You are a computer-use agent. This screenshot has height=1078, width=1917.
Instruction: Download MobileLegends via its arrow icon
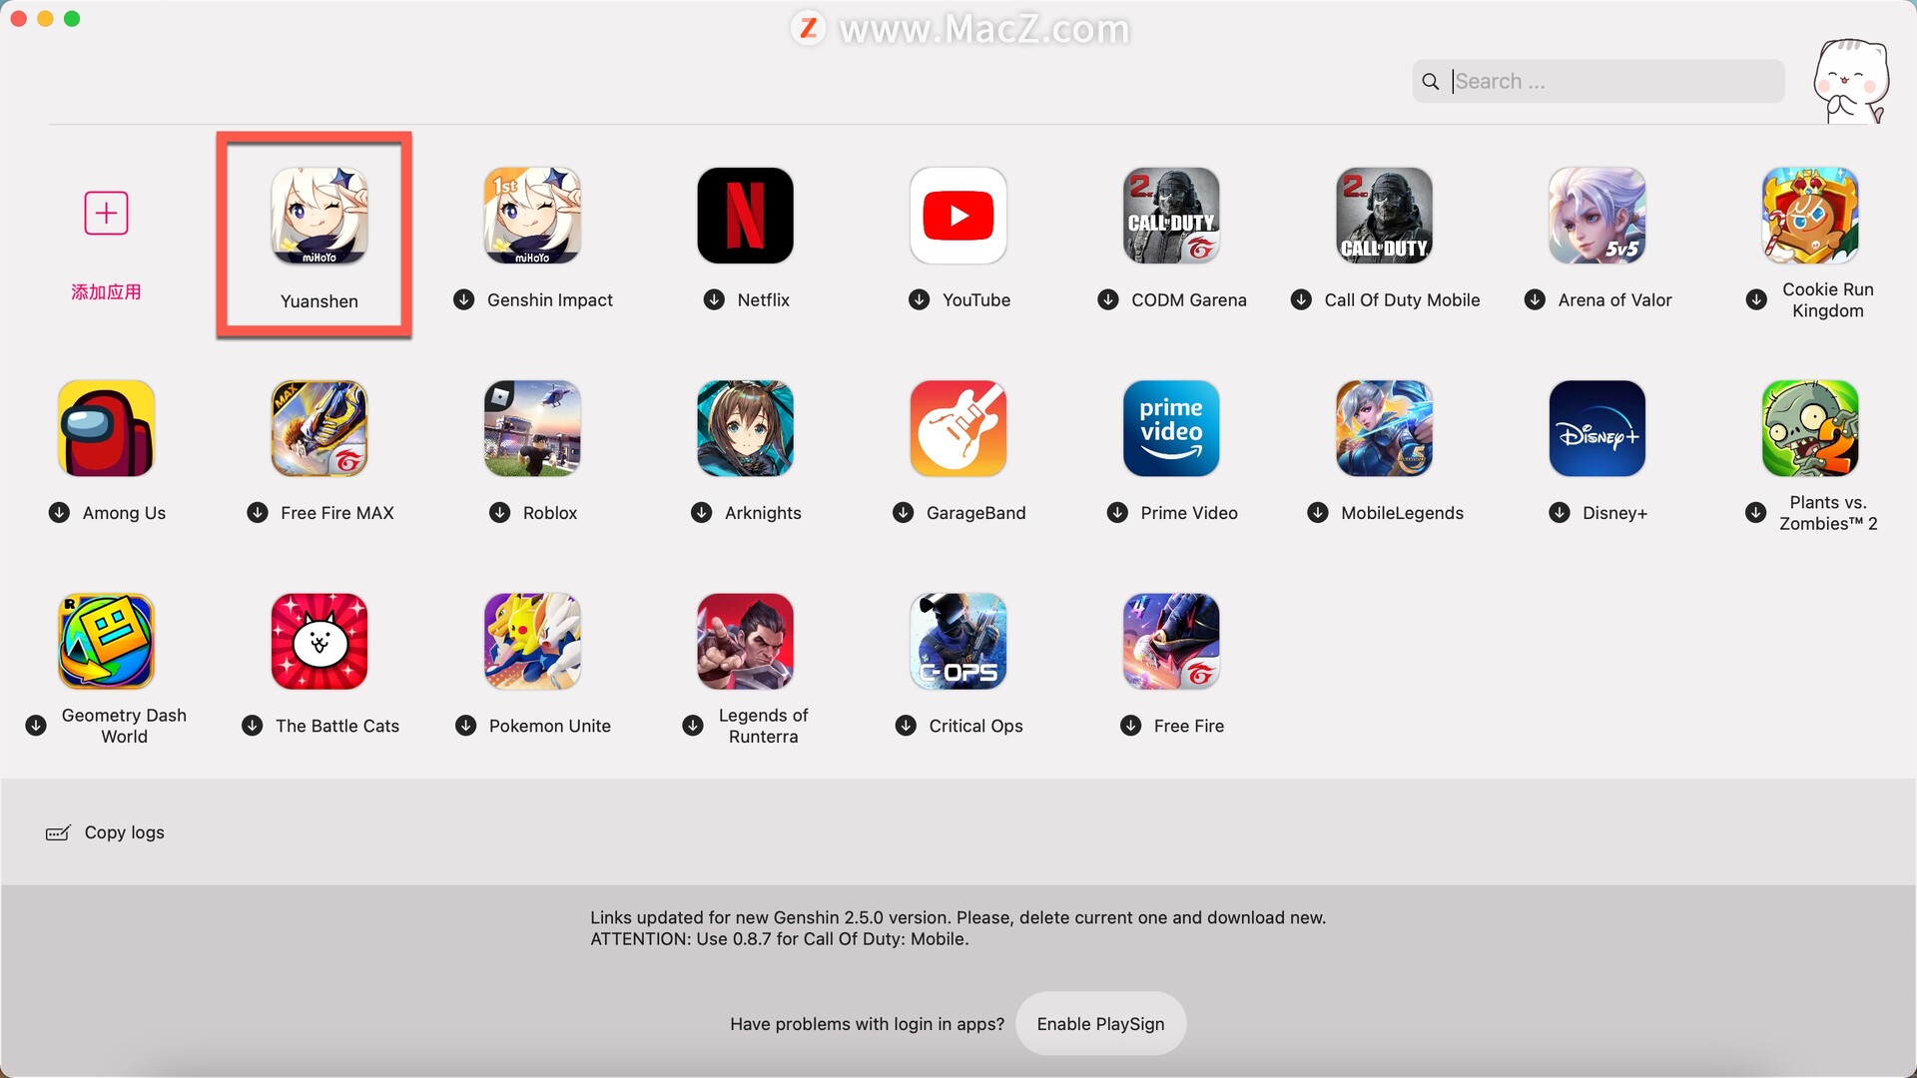(x=1318, y=512)
